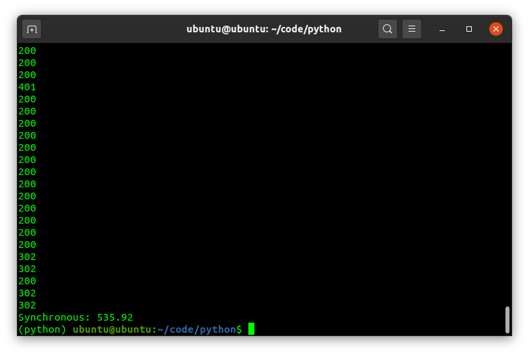
Task: Minimize the terminal window
Action: pyautogui.click(x=442, y=30)
